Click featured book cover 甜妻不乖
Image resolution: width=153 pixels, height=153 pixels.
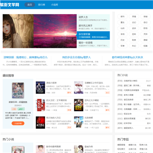click(18, 91)
